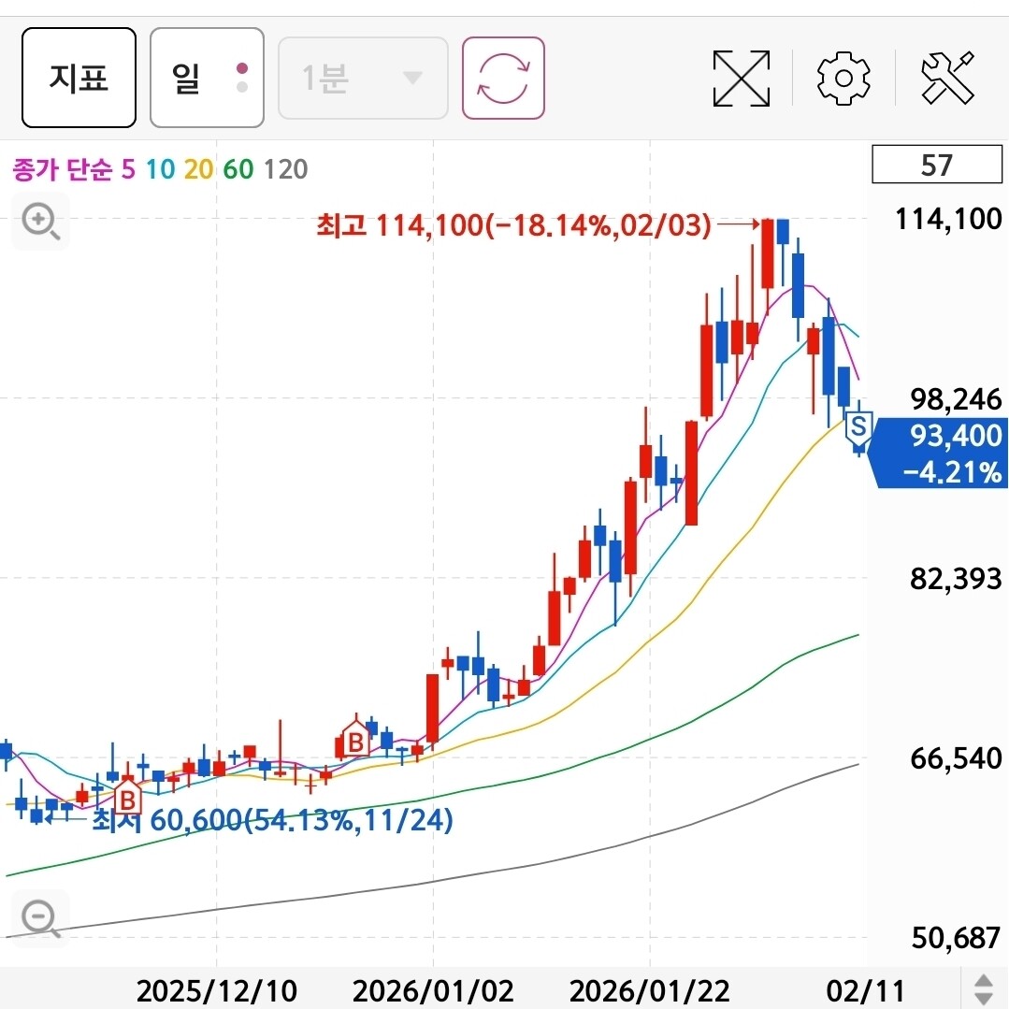Click the 66,540 price axis label

point(956,758)
